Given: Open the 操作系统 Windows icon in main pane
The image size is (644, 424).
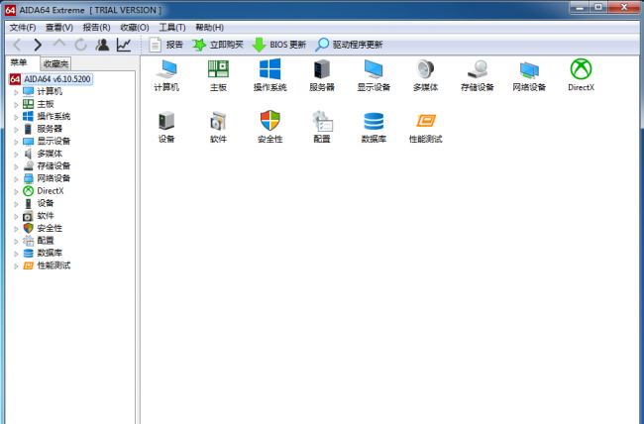Looking at the screenshot, I should (269, 74).
